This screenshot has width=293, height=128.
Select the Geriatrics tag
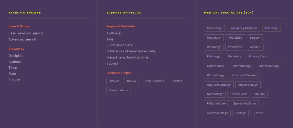point(235,56)
